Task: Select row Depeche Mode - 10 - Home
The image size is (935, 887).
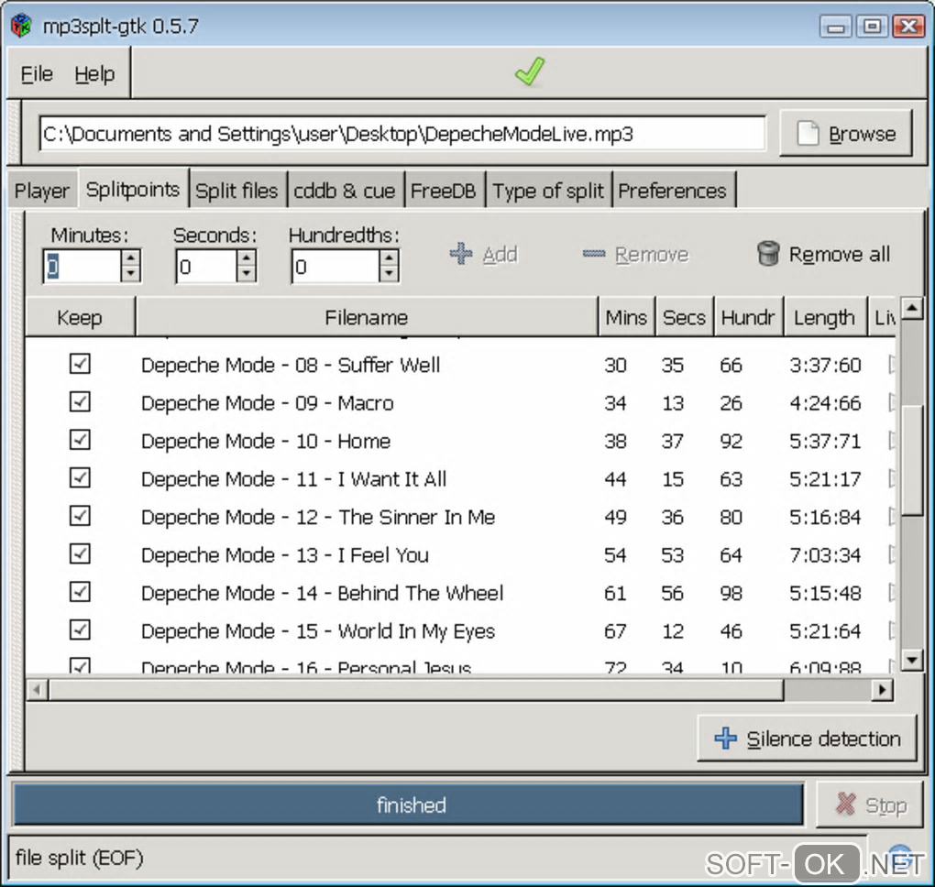Action: 460,441
